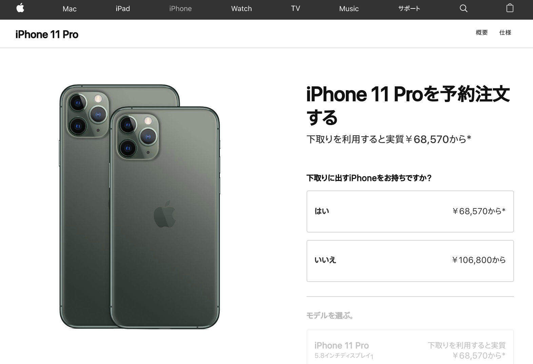Click the 下取りに出すiPhone question heading
Screen dimensions: 533x364
point(369,178)
